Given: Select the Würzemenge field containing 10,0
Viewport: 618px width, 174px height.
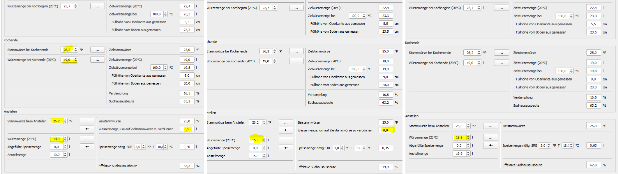Looking at the screenshot, I should (x=56, y=139).
